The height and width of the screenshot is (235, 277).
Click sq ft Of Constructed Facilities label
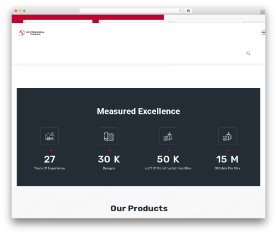tap(168, 168)
